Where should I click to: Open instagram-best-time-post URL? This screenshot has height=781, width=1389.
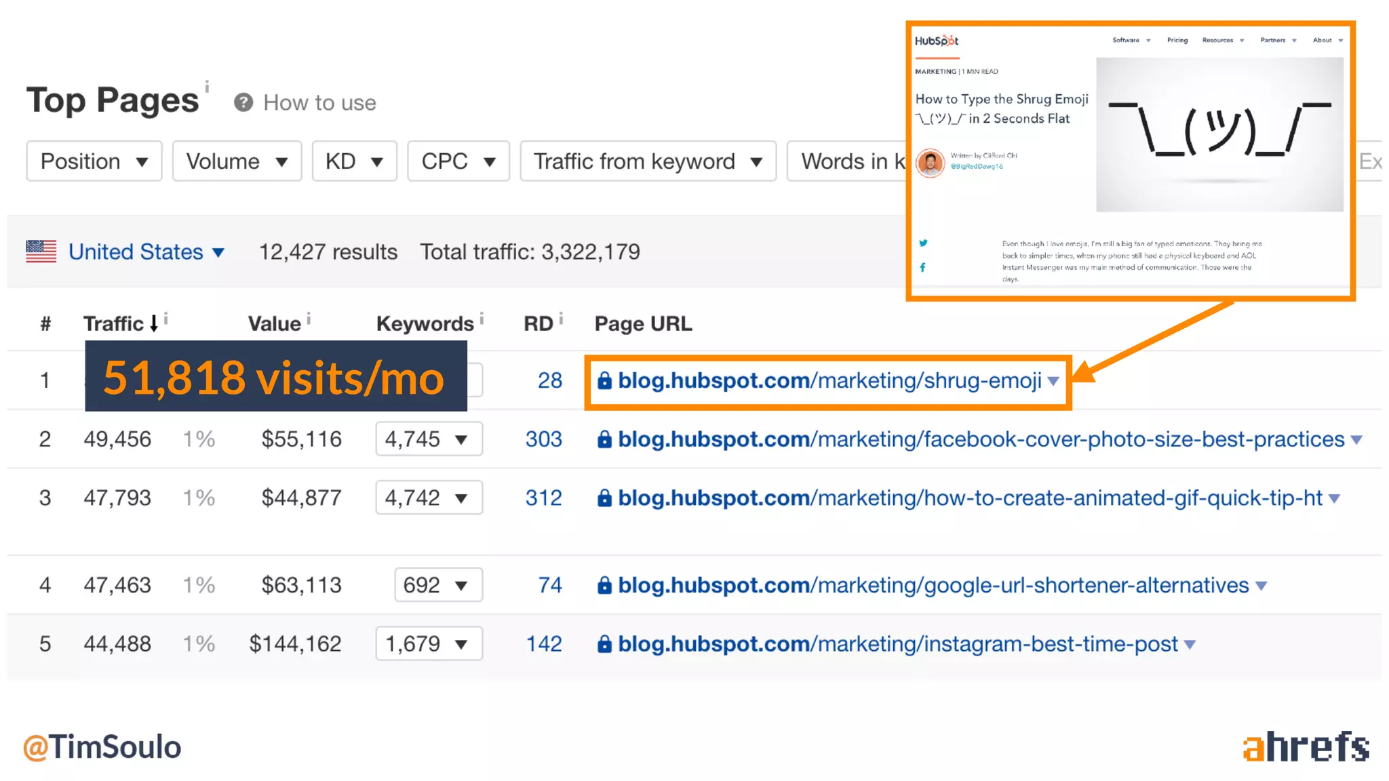coord(898,643)
